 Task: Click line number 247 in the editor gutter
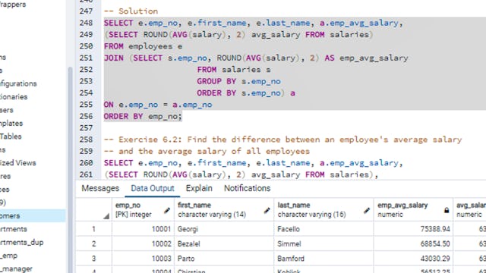tap(86, 11)
